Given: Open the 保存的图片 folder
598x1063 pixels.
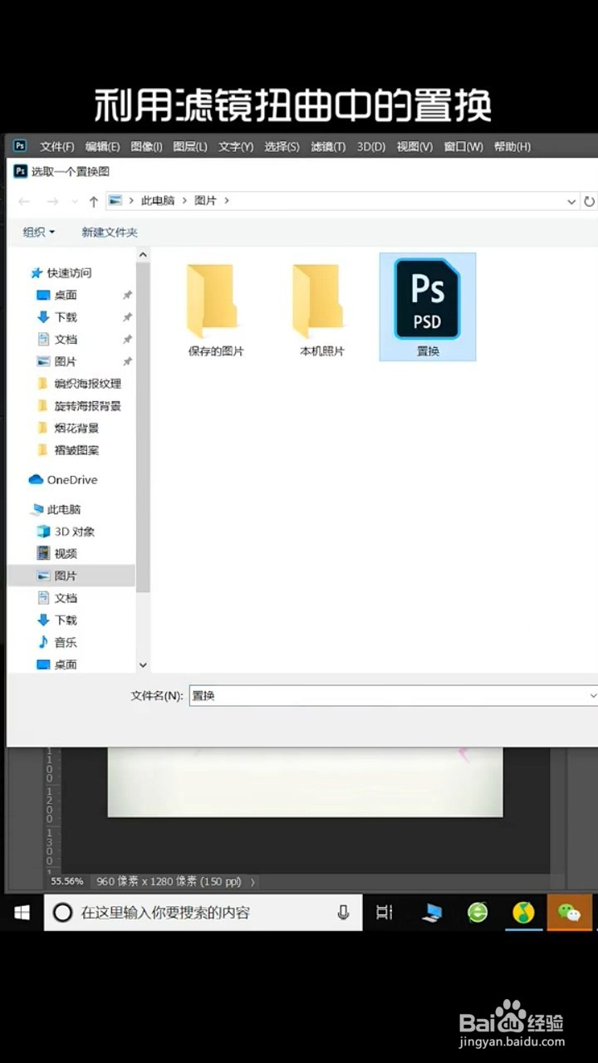Looking at the screenshot, I should 216,308.
